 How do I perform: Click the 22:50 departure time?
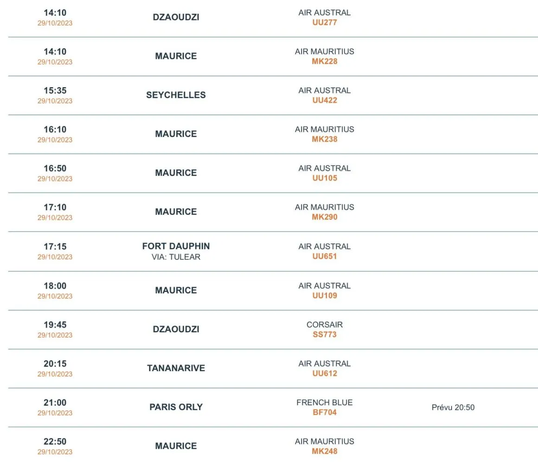[55, 442]
